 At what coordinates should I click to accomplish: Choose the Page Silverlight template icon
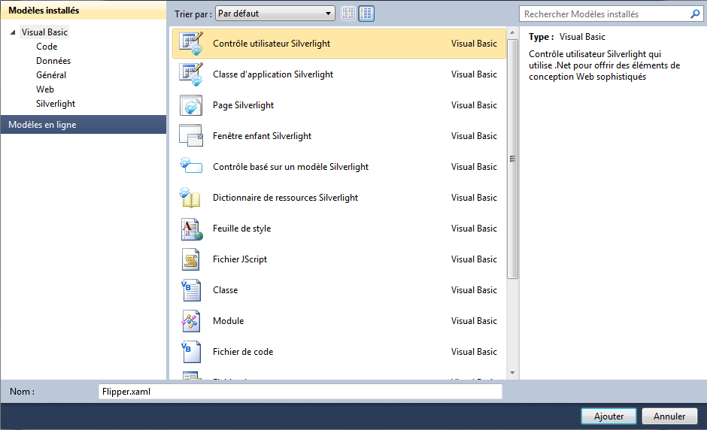pyautogui.click(x=191, y=105)
